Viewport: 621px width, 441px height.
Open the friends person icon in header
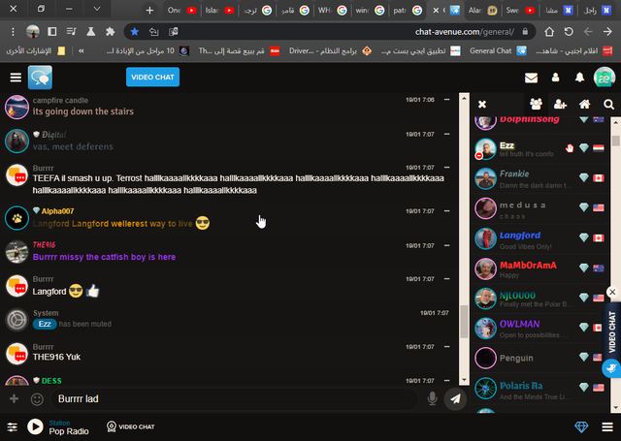point(556,78)
